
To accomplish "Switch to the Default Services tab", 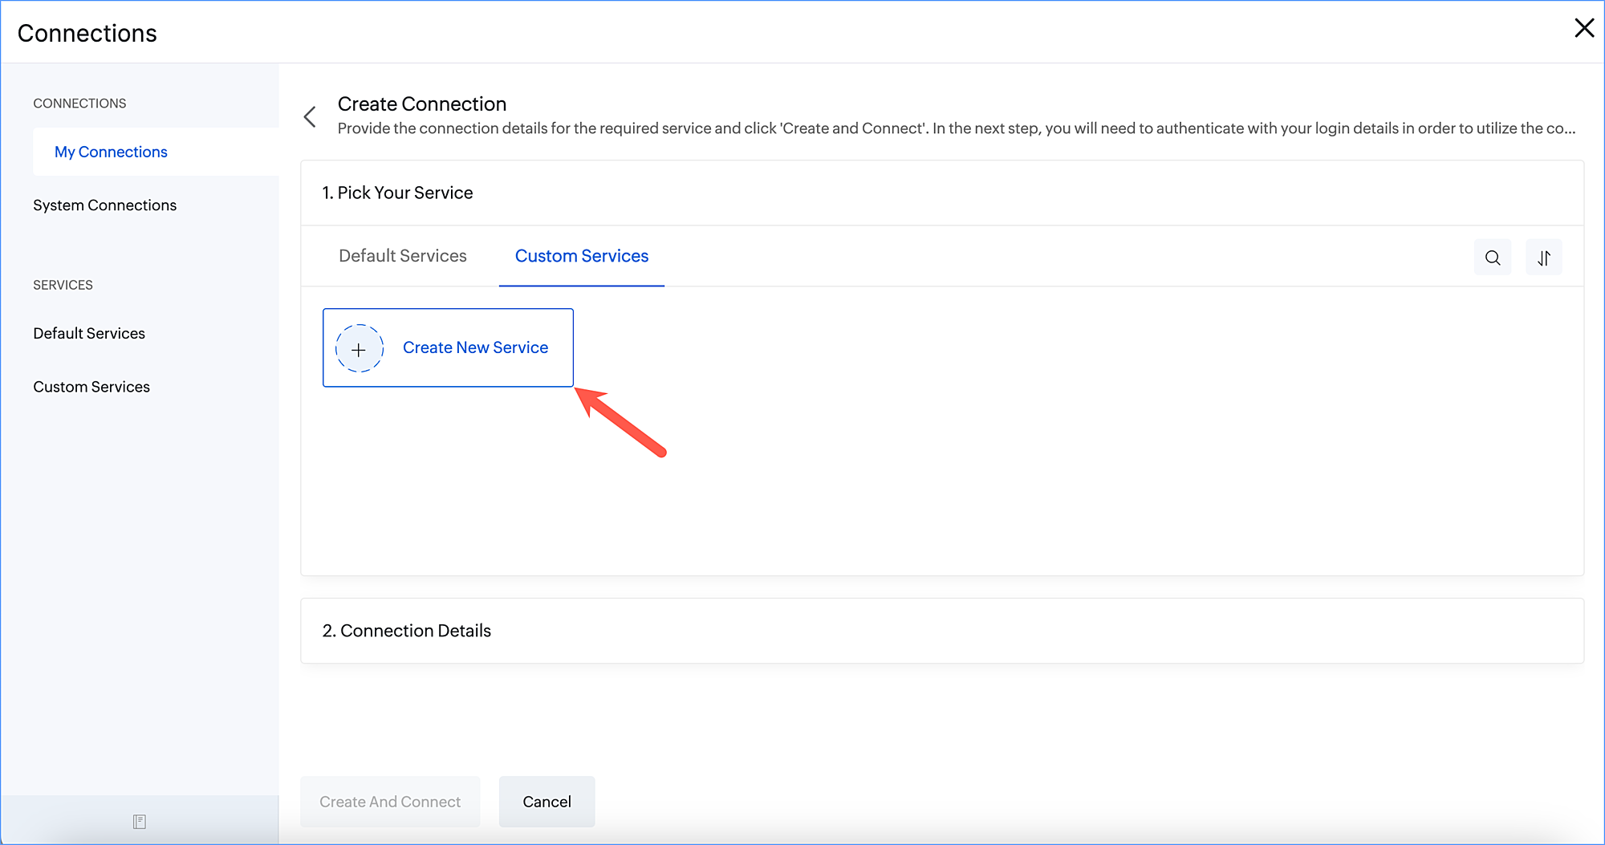I will click(x=402, y=256).
